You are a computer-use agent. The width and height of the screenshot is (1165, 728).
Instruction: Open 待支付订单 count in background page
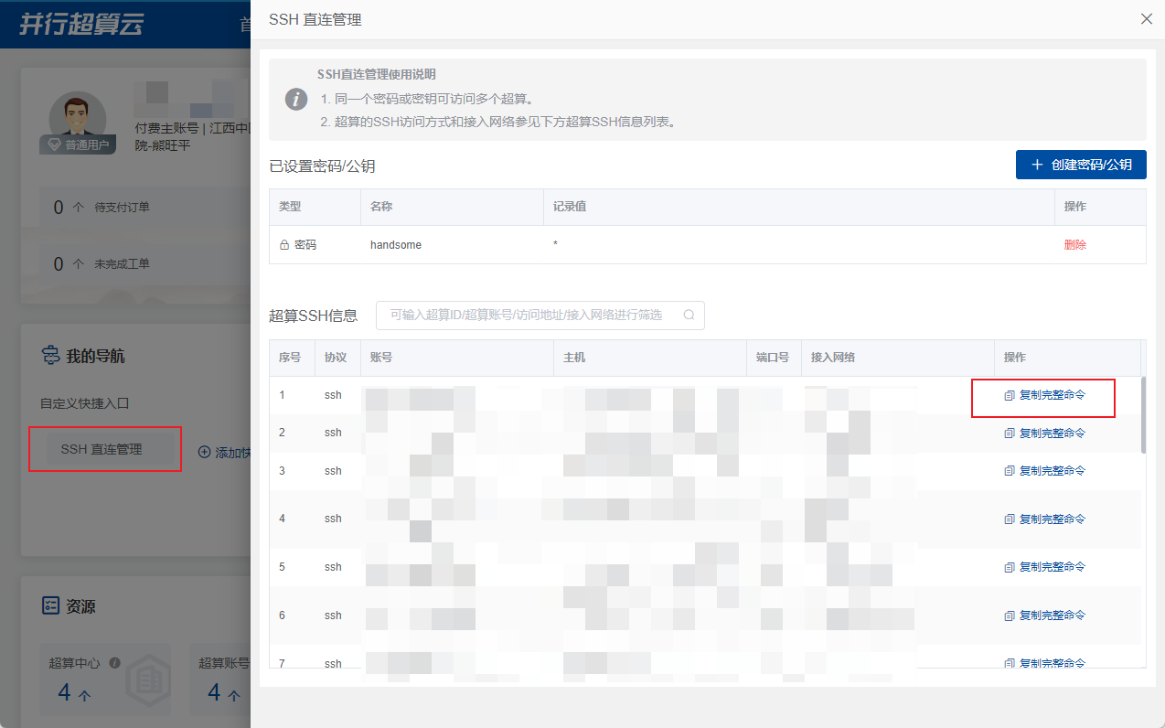(59, 208)
